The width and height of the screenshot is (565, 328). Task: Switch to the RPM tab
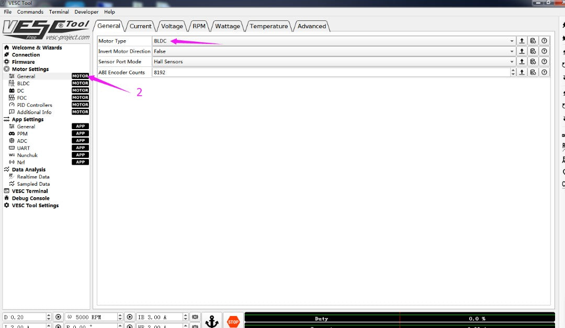coord(199,26)
